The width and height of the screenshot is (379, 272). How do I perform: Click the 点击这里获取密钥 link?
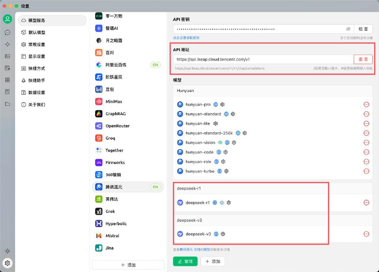pyautogui.click(x=186, y=38)
